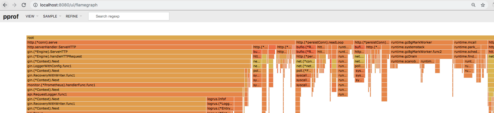The width and height of the screenshot is (494, 113).
Task: Click the zoom magnifier icon in address bar
Action: pyautogui.click(x=473, y=5)
